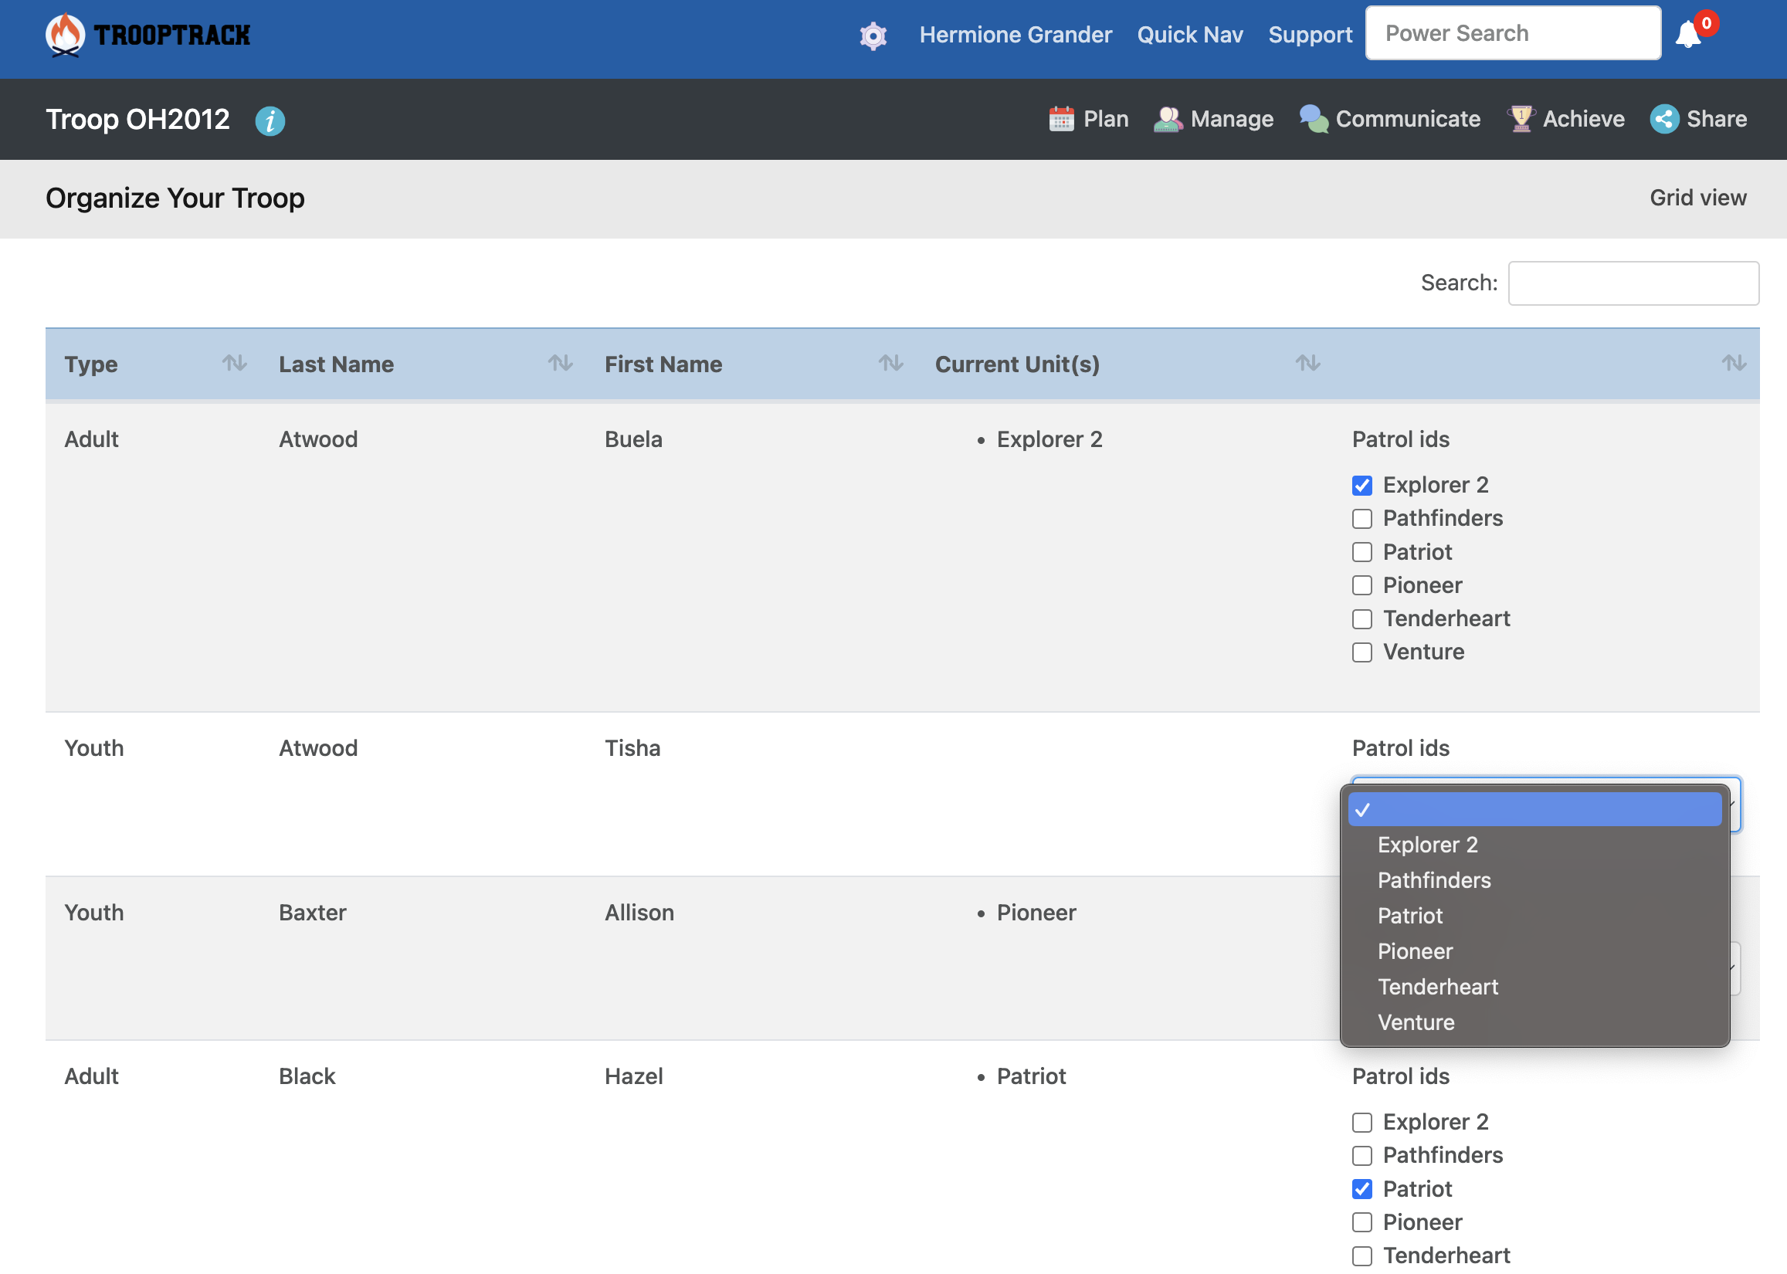
Task: Check Tenderheart for Buela Atwood
Action: click(1361, 619)
